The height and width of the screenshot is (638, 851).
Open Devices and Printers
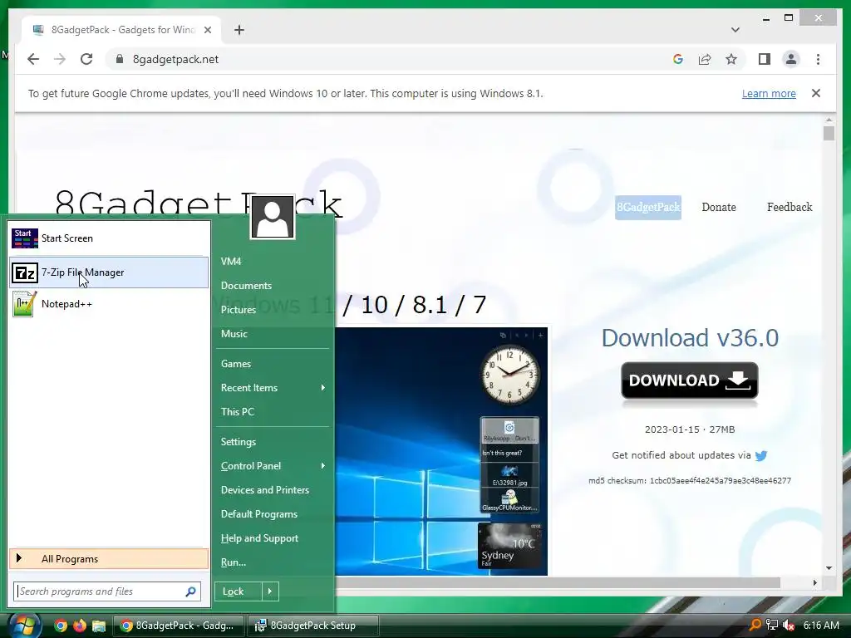[265, 490]
